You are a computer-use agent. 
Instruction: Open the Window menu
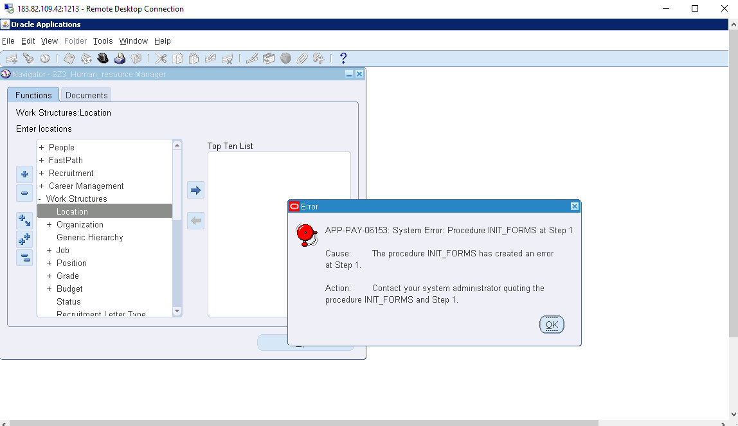coord(133,41)
